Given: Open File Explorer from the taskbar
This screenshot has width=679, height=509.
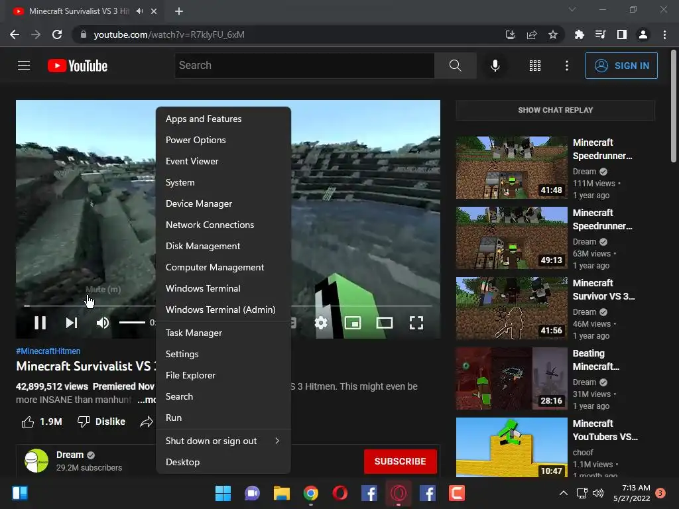Looking at the screenshot, I should point(281,493).
